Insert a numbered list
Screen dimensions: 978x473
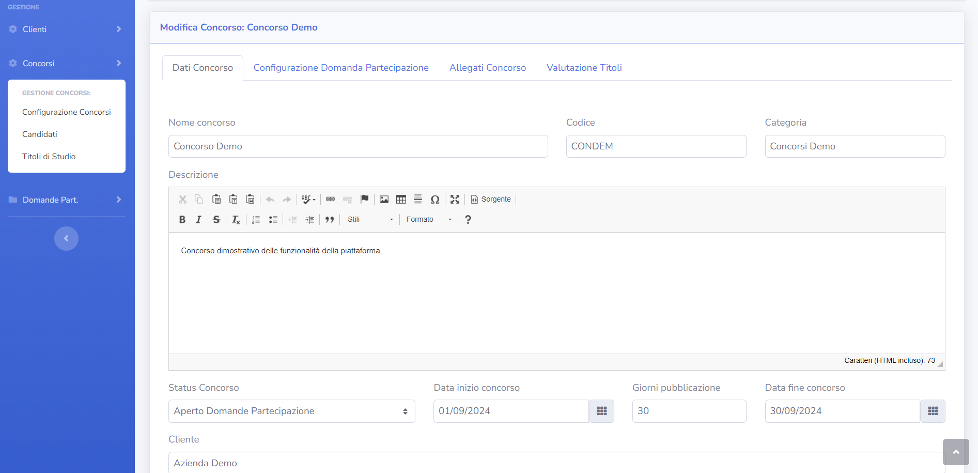tap(256, 219)
